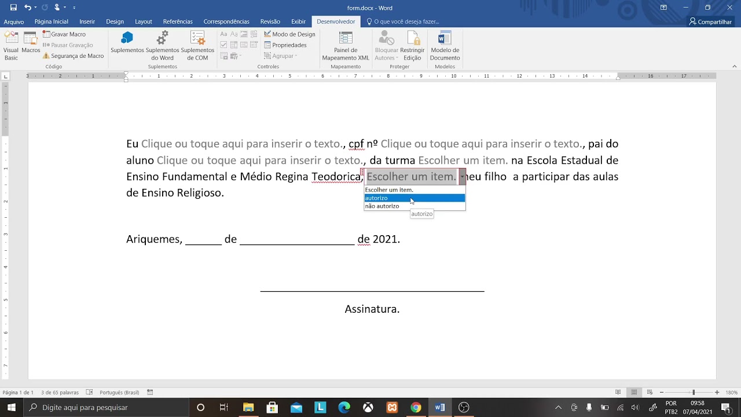Insert a check box content control
Viewport: 741px width, 417px height.
[x=223, y=45]
